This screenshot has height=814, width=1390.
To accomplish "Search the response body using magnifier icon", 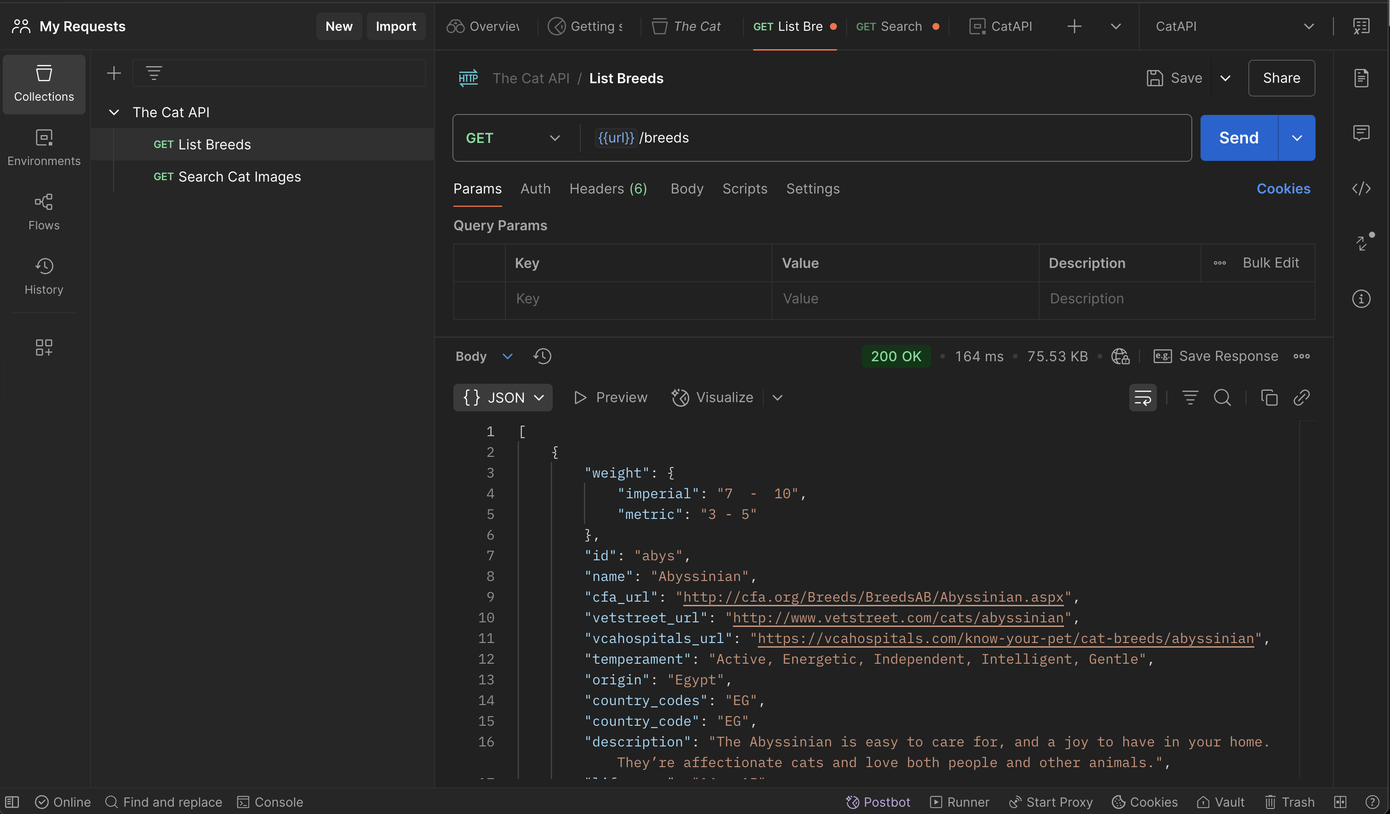I will point(1222,398).
